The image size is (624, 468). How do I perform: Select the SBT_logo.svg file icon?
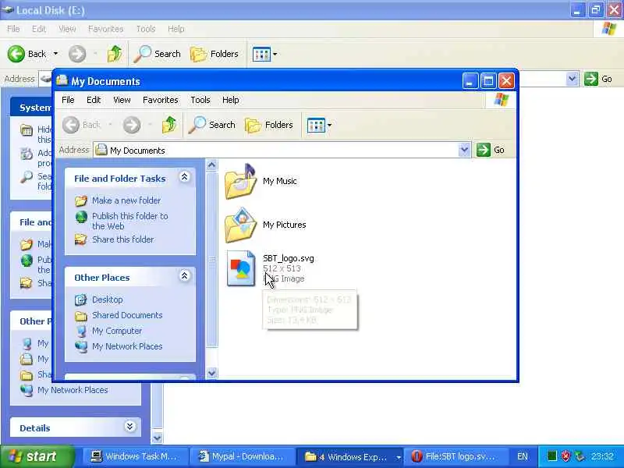(240, 268)
